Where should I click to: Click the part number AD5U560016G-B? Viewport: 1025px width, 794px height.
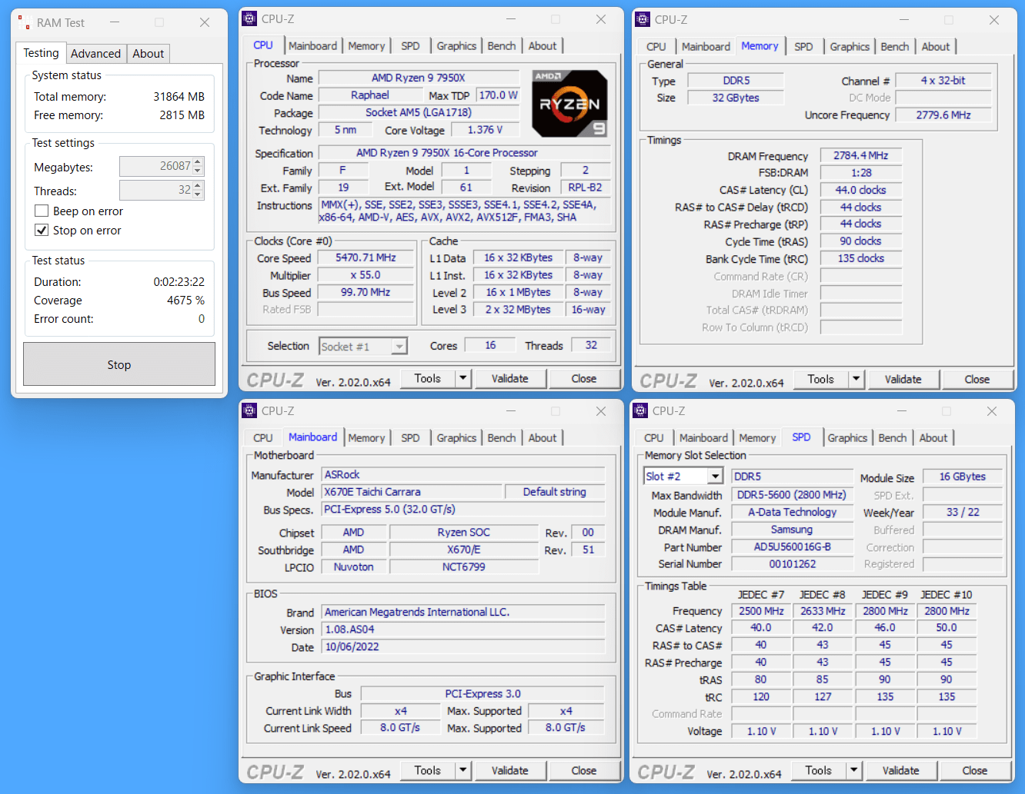pyautogui.click(x=793, y=547)
